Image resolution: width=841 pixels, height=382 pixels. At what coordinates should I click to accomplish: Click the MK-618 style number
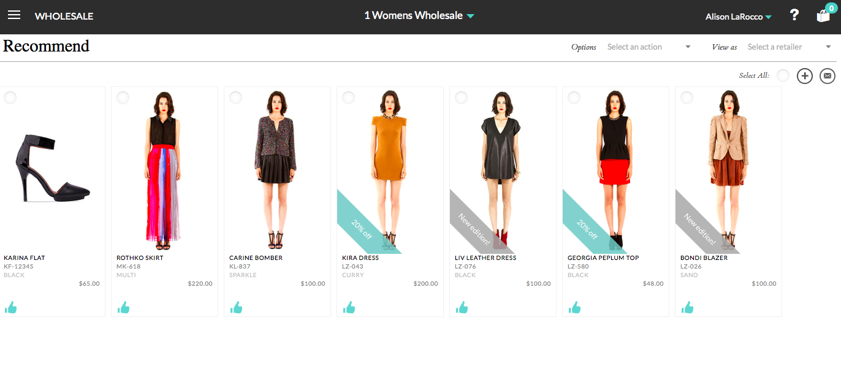(129, 266)
